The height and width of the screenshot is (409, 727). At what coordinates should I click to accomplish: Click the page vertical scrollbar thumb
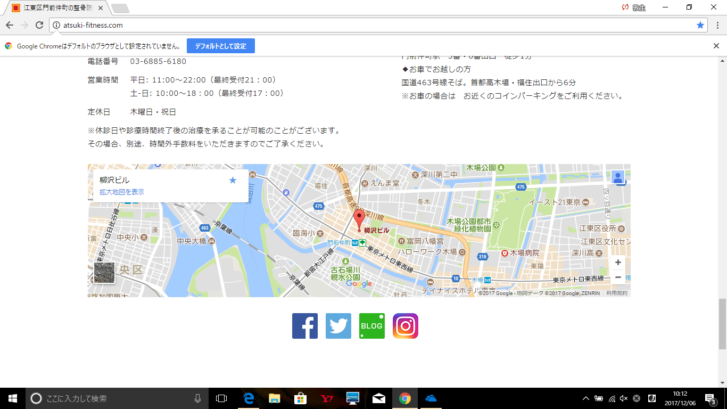tap(722, 324)
